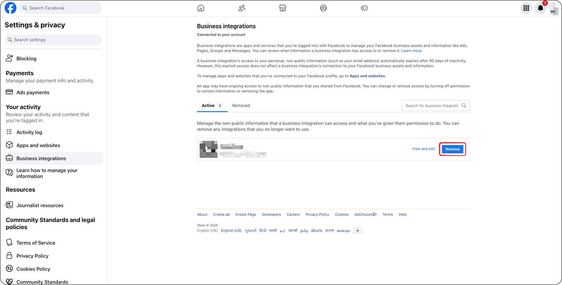This screenshot has height=285, width=562.
Task: Click View and edit link
Action: click(423, 149)
